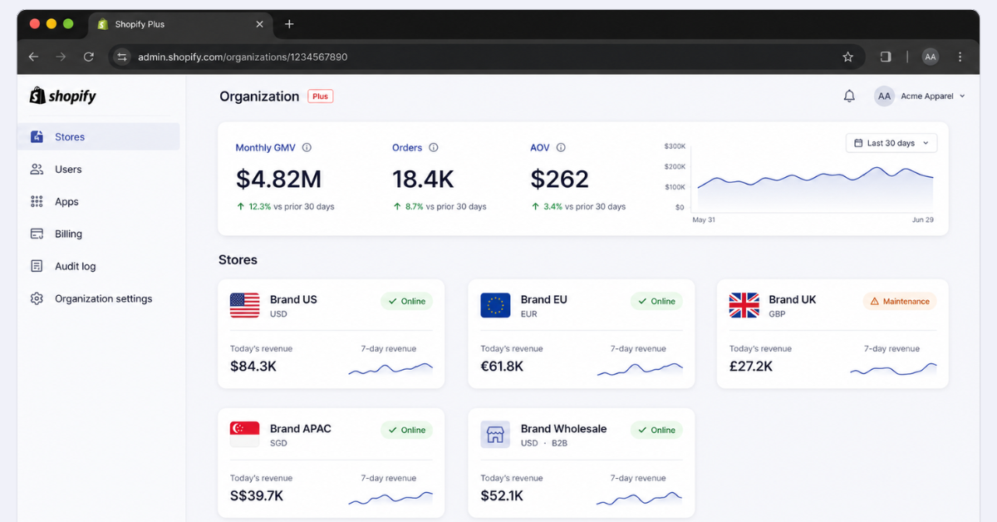
Task: Click the Online status badge on Brand EU
Action: pos(656,301)
